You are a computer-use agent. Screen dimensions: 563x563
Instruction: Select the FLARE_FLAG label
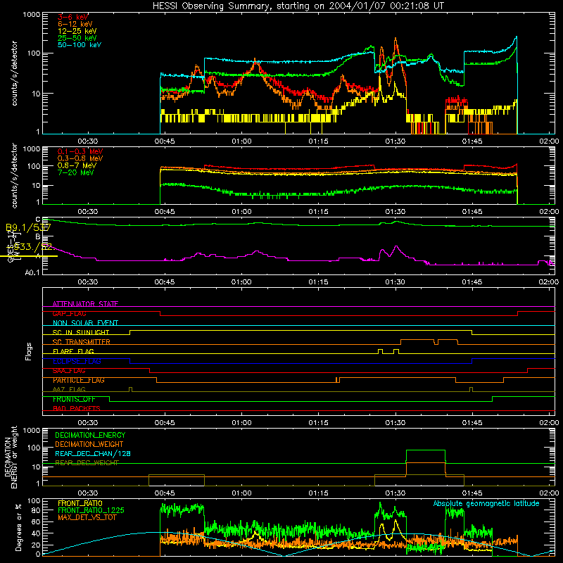tap(73, 351)
